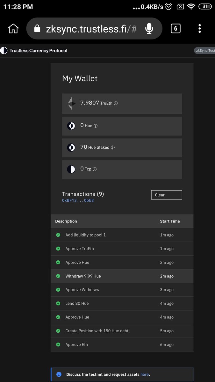Click the Ethereum icon beside TruEth balance

point(71,103)
